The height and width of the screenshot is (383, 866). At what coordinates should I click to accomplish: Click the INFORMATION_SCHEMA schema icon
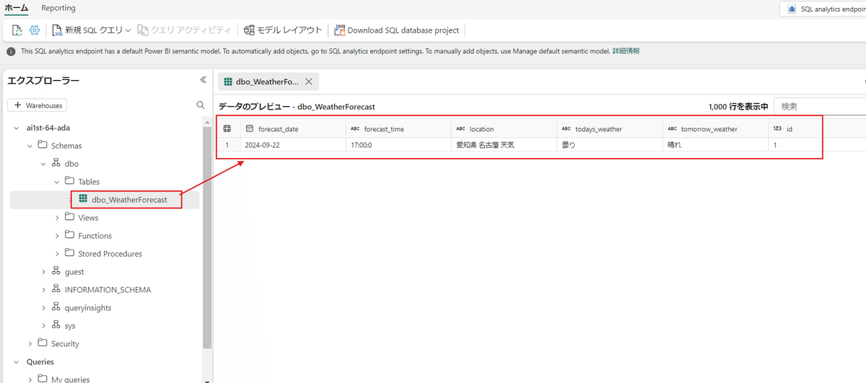(56, 289)
